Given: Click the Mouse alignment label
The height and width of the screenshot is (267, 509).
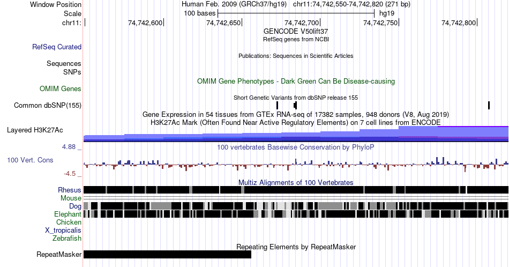Looking at the screenshot, I should [71, 198].
